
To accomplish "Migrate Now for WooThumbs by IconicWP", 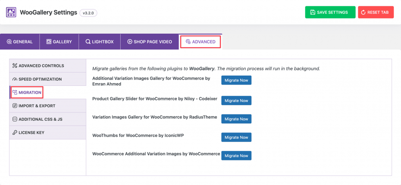I will pos(236,137).
